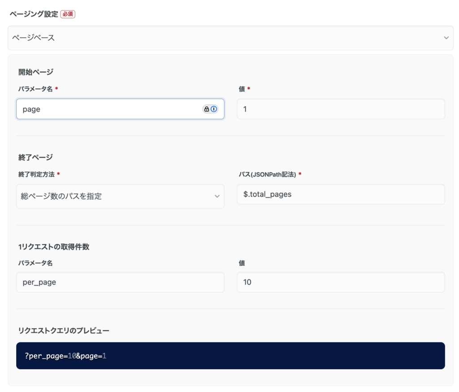Click the 終了ページ section heading
This screenshot has height=392, width=459.
[x=36, y=157]
